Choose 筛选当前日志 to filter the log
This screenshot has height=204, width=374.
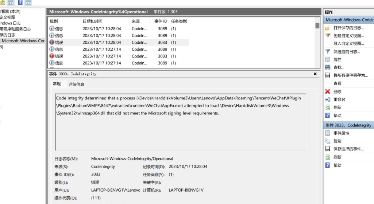pyautogui.click(x=346, y=52)
